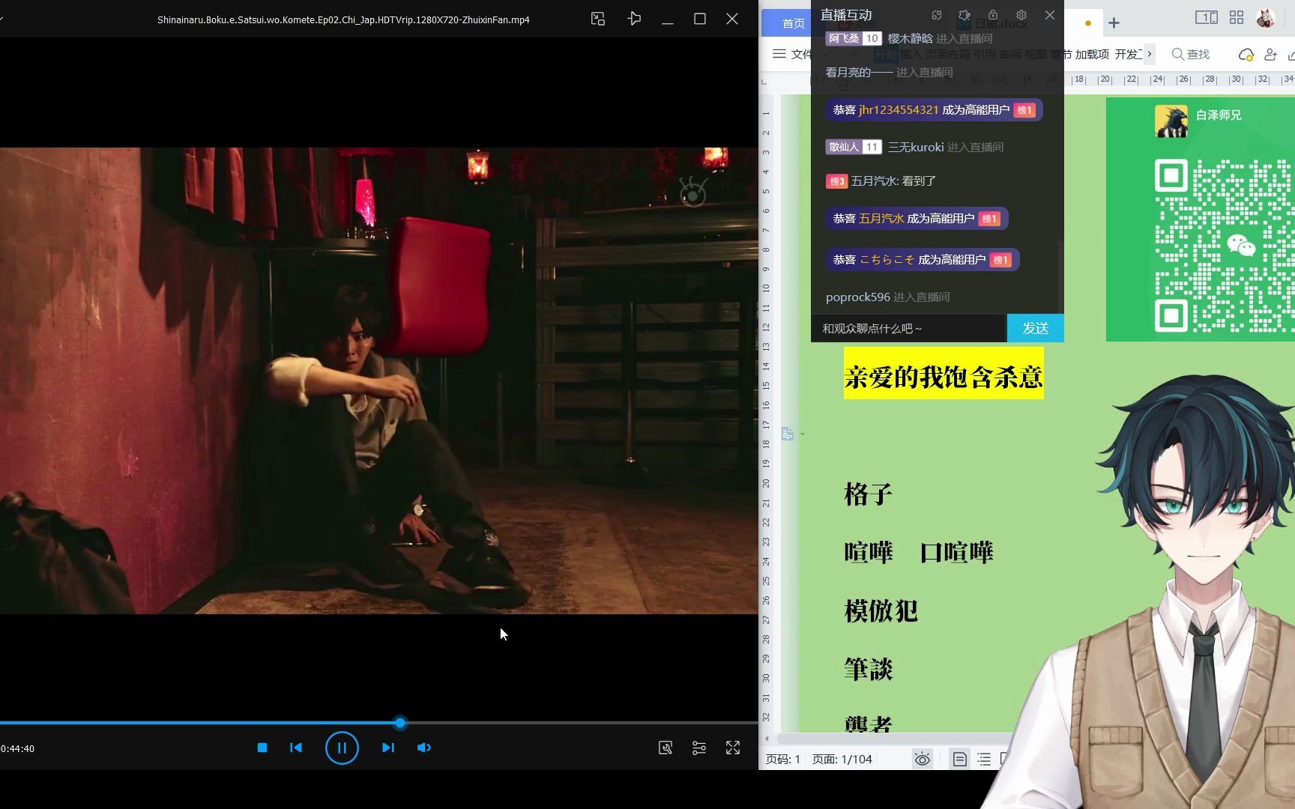The width and height of the screenshot is (1295, 809).
Task: Open the 文件 menu in WPS
Action: [793, 54]
